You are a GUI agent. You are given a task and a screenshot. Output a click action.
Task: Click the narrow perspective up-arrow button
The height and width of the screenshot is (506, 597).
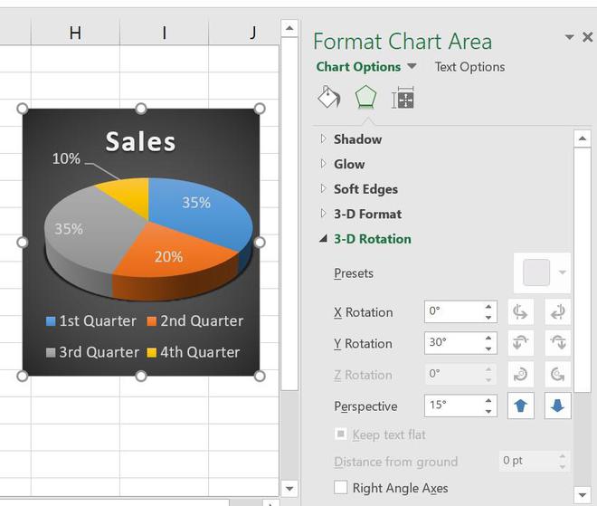click(x=521, y=406)
